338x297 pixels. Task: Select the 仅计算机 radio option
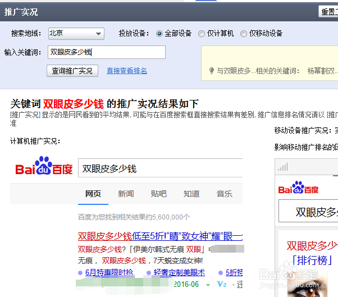pos(202,34)
